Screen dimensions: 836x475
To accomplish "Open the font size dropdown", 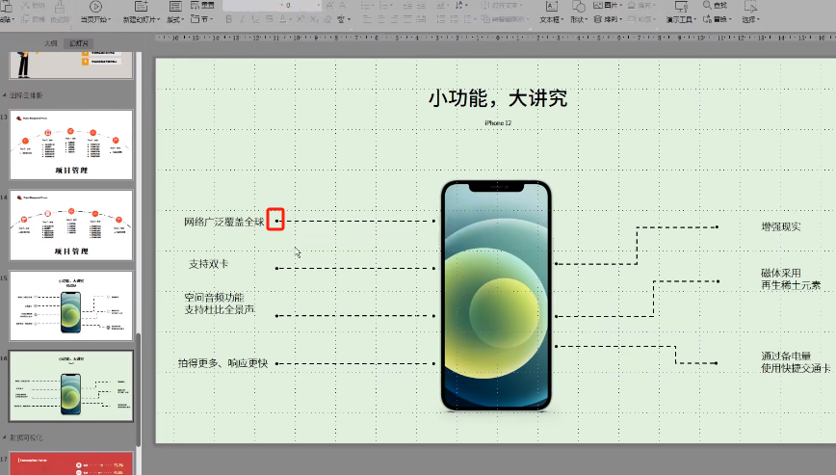I will pyautogui.click(x=318, y=6).
